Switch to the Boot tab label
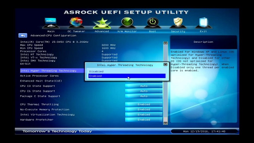Screen dimensions: 254x143 [152, 31]
